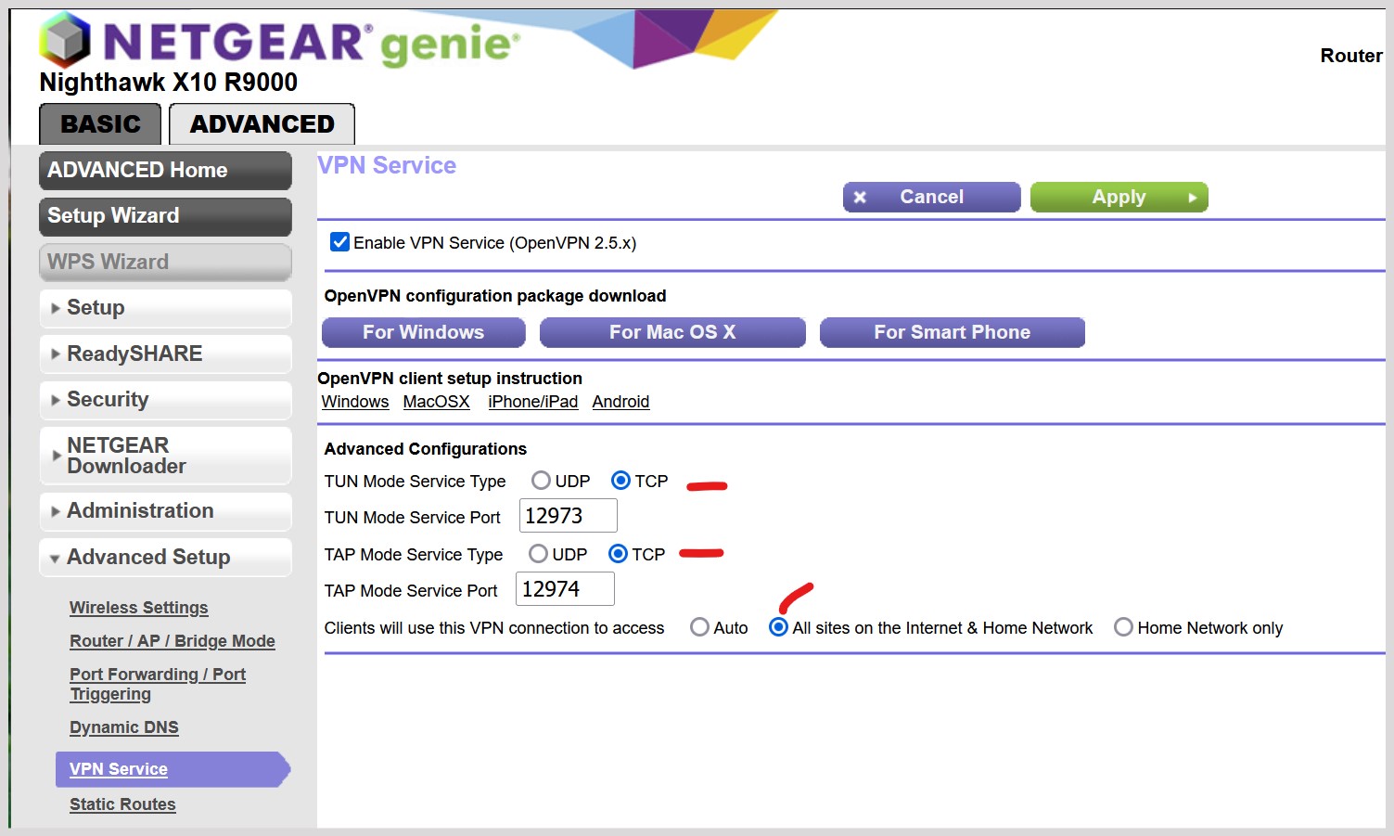Enable VPN Service checkbox
Screen dimensions: 1394x836
[339, 241]
